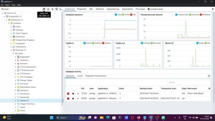Click the Extensions node icon

point(14,37)
